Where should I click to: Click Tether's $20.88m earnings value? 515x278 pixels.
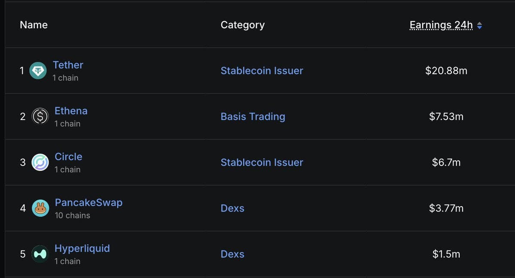click(446, 70)
